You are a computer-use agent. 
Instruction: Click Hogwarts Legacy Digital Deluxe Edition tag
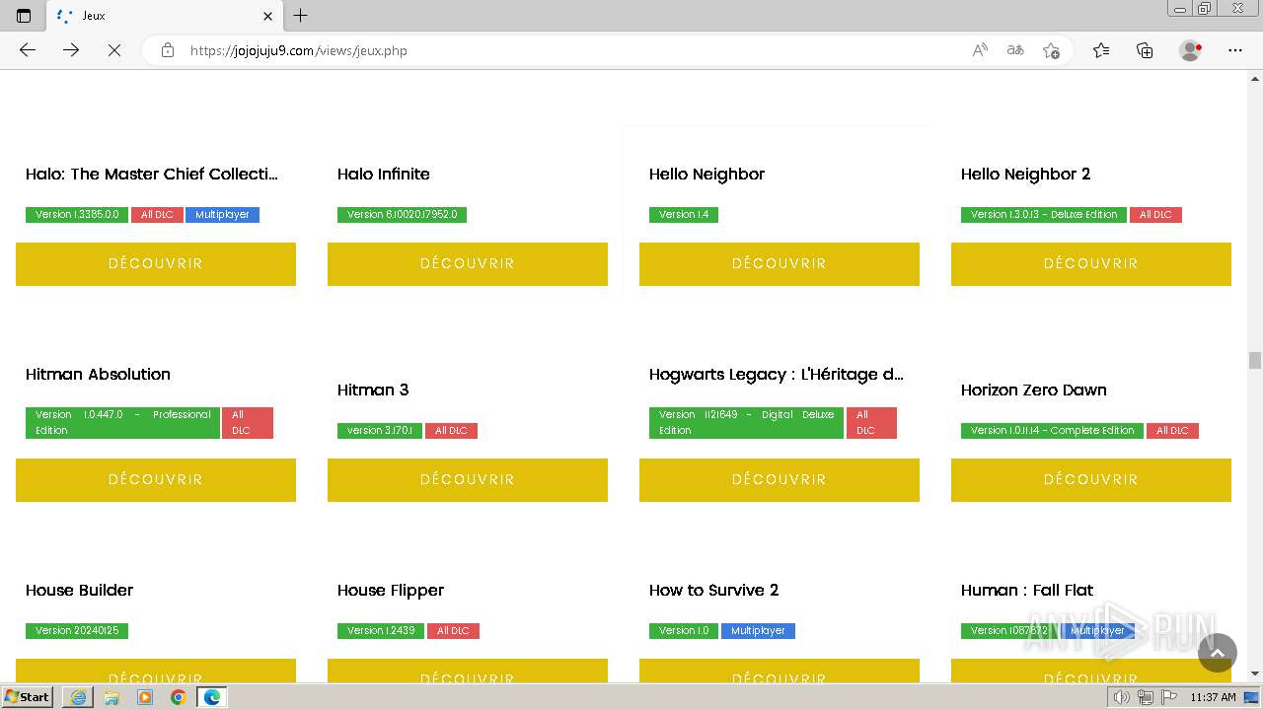(746, 423)
